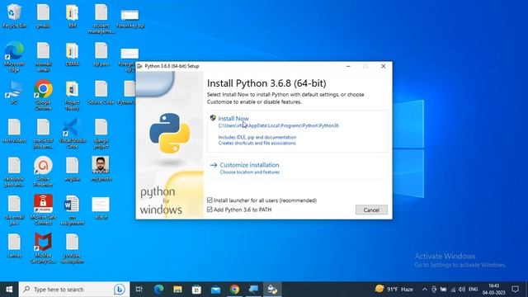Image resolution: width=528 pixels, height=297 pixels.
Task: Switch to Python installer taskbar icon
Action: (x=272, y=290)
